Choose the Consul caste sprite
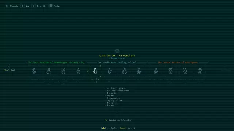The image size is (234, 131). pos(110,71)
